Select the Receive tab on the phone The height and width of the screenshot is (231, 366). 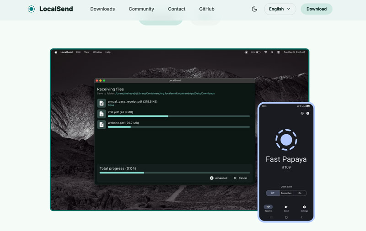(268, 208)
